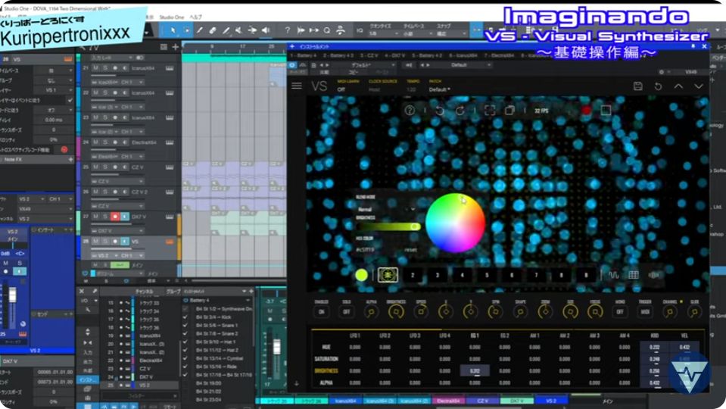The image size is (726, 409).
Task: Start recording with the red dot in VS
Action: (x=586, y=111)
